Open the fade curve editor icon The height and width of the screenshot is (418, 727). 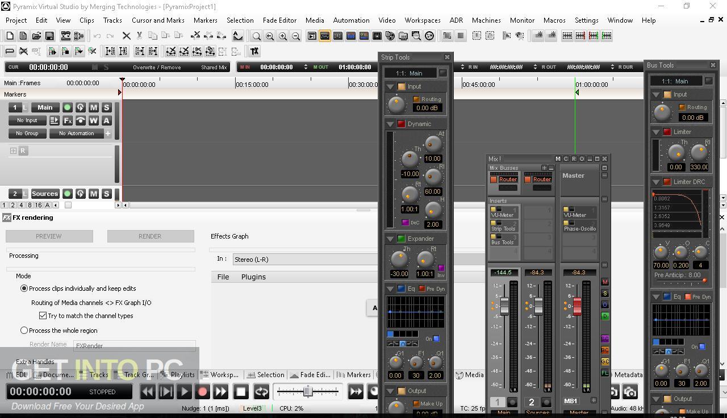[237, 36]
